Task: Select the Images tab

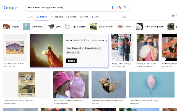Action: [42, 17]
